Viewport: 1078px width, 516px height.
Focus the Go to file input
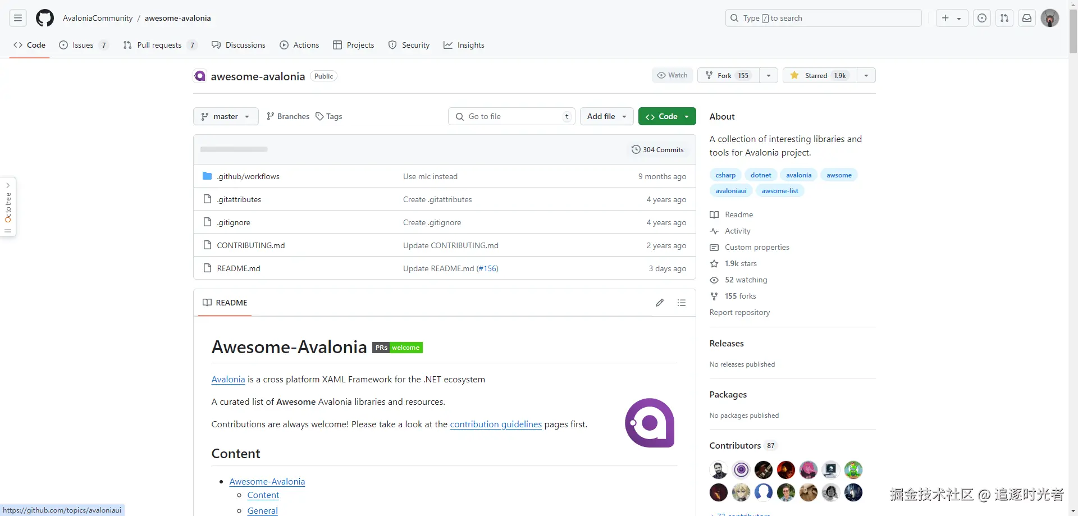click(511, 116)
